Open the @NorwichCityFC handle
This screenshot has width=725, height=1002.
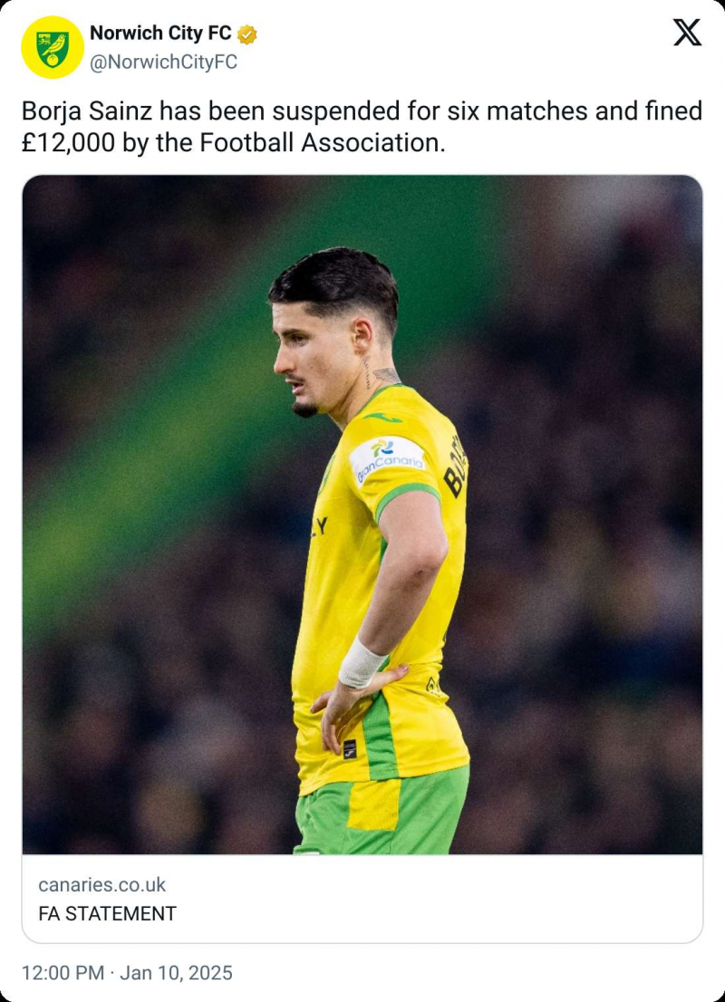coord(164,62)
